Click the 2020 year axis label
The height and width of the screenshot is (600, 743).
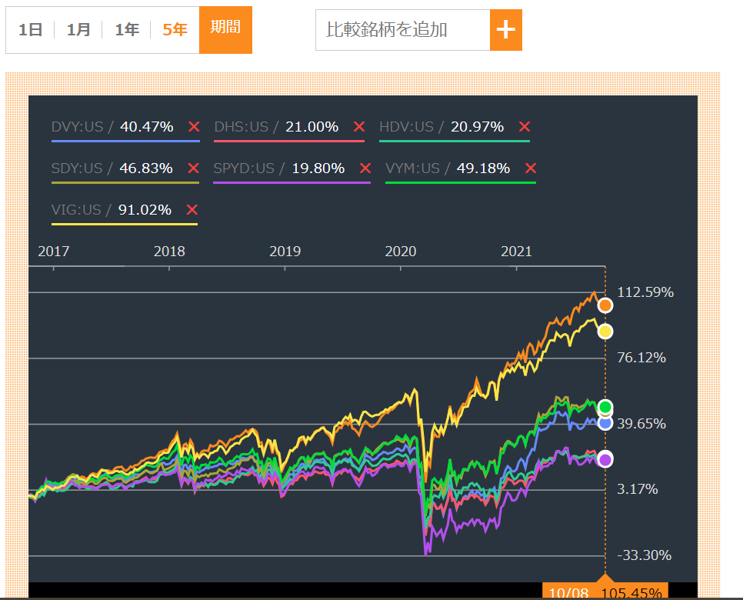point(401,252)
